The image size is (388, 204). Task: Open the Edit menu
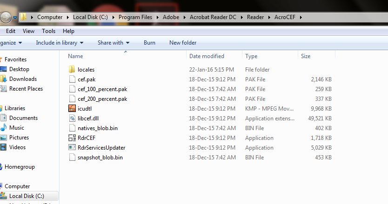click(x=11, y=31)
